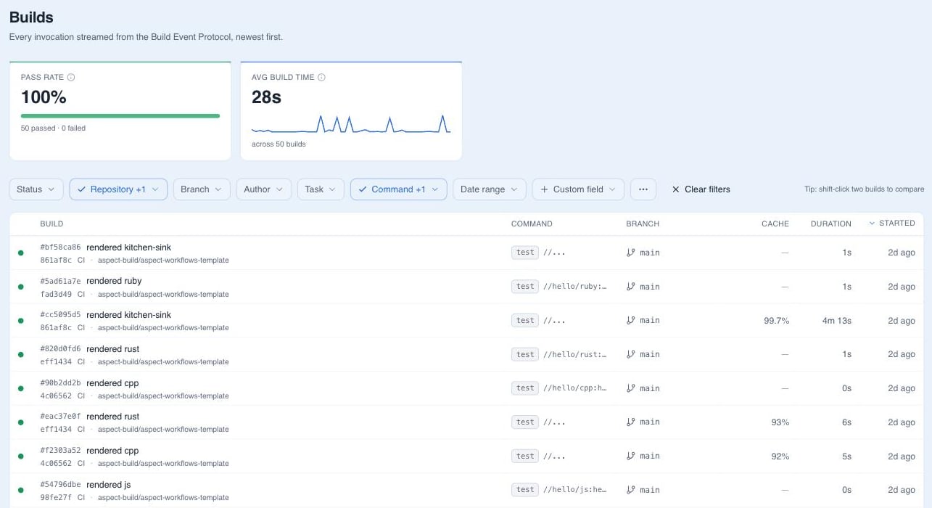Screen dimensions: 932x508
Task: Click branch icon in the #eac37e0f row
Action: click(x=630, y=422)
